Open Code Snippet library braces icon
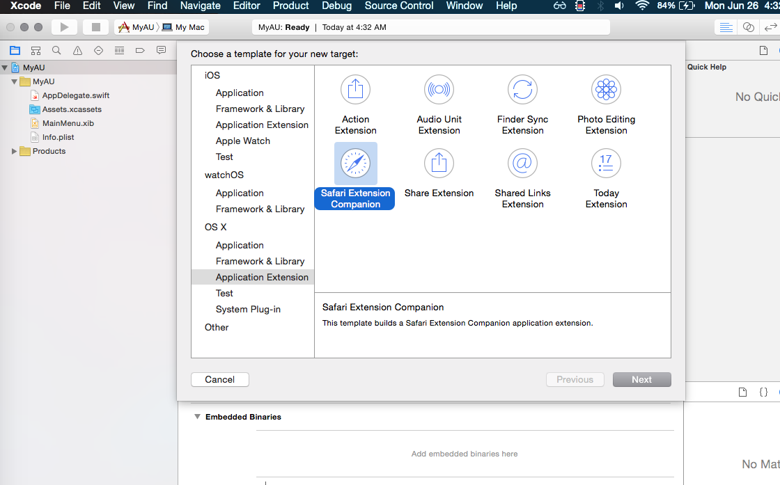The height and width of the screenshot is (485, 780). (x=763, y=392)
